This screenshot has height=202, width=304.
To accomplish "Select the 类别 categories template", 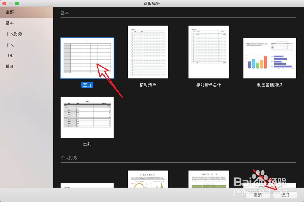I will click(x=87, y=117).
